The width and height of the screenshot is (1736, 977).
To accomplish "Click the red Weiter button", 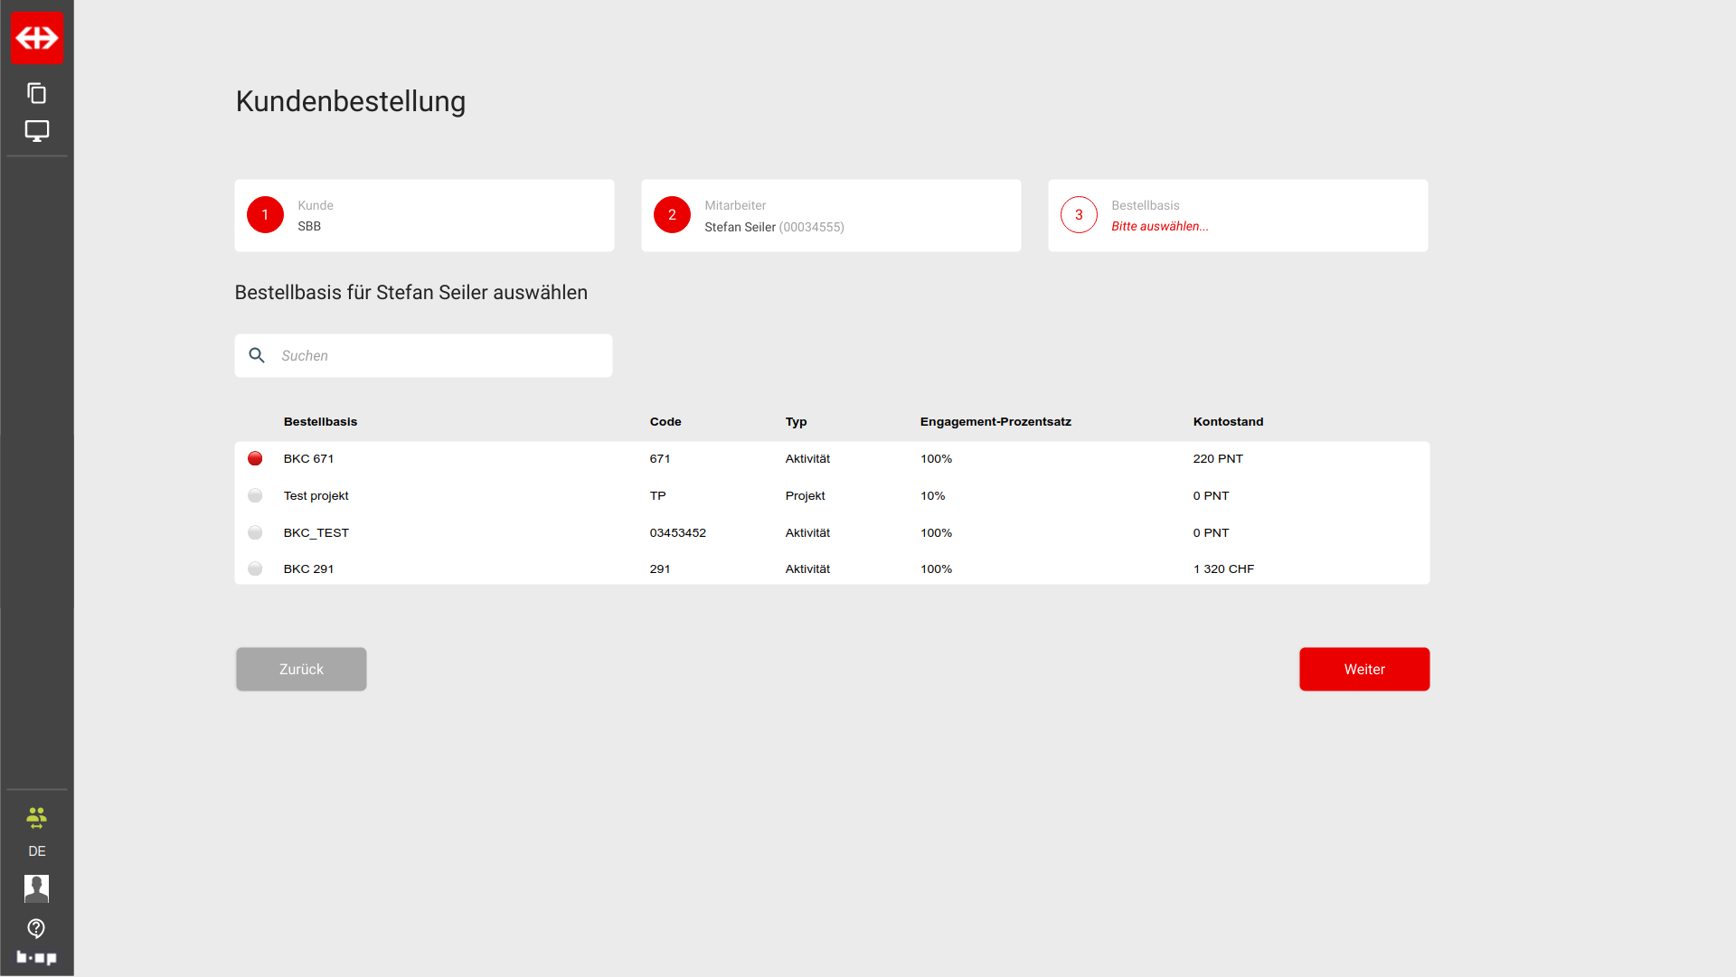I will [x=1363, y=670].
